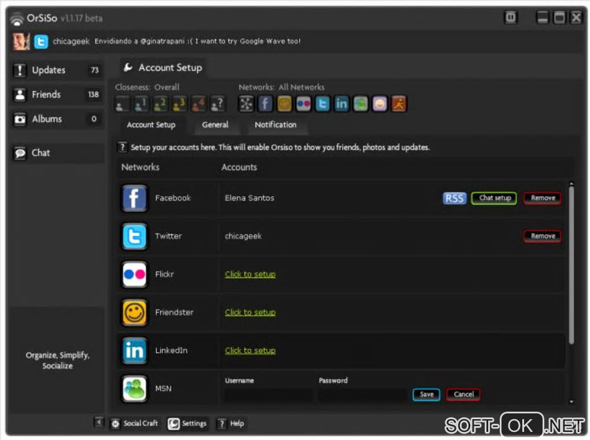Filter friends by closeness level 2
590x440 pixels.
[160, 104]
